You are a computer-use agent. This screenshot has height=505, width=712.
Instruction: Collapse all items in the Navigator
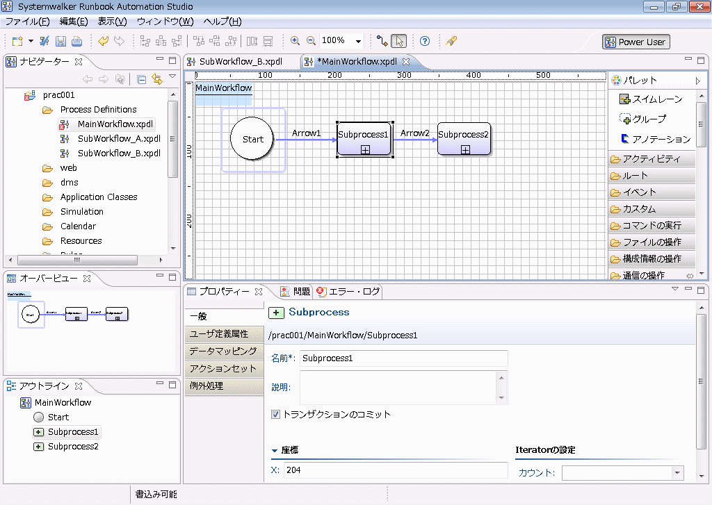point(142,79)
